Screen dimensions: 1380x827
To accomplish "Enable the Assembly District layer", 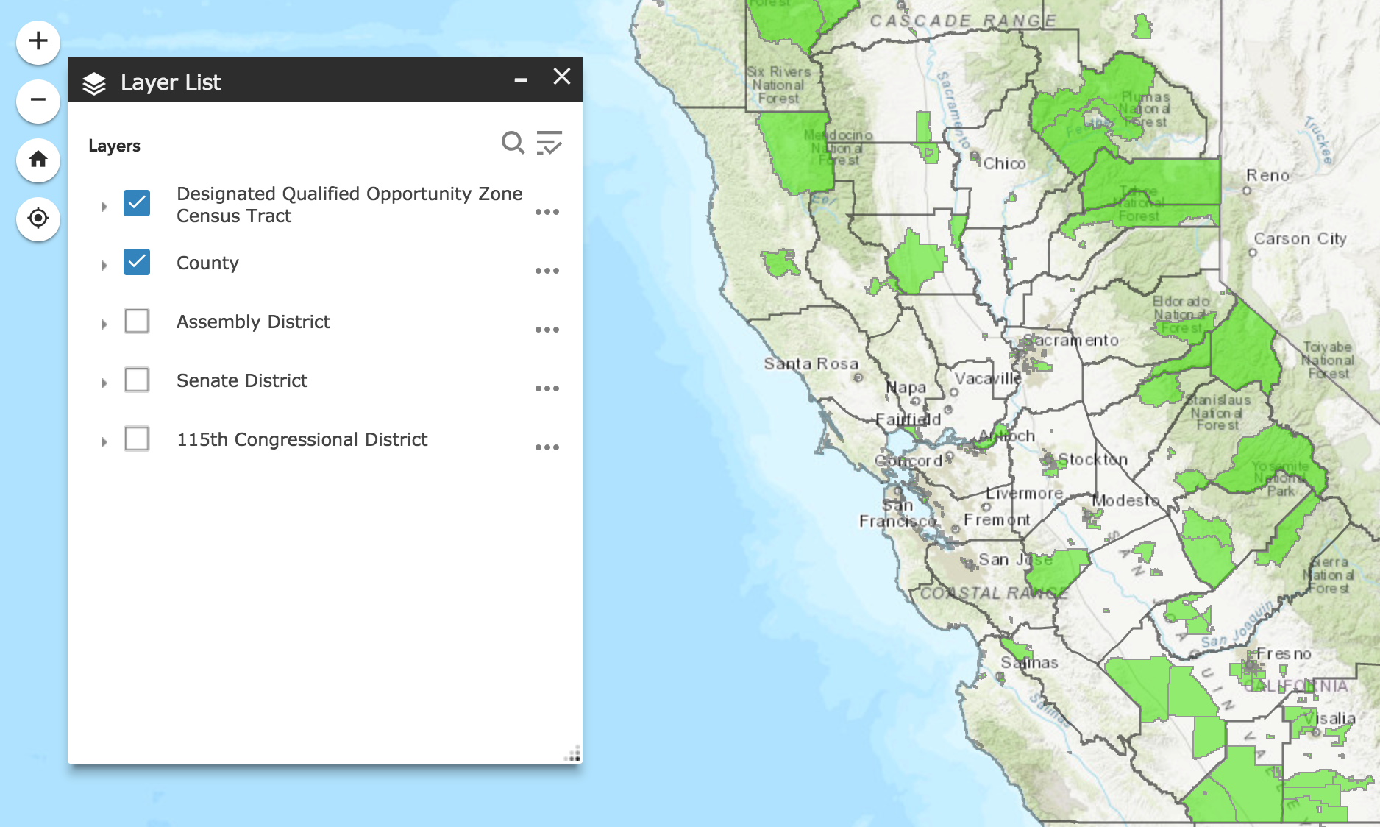I will click(137, 322).
